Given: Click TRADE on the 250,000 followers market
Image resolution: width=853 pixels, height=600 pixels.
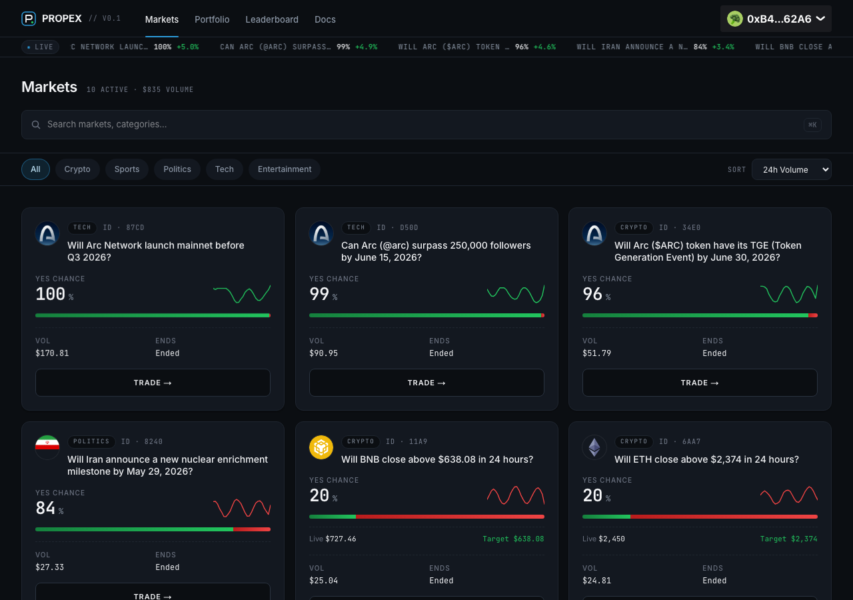Looking at the screenshot, I should point(426,383).
